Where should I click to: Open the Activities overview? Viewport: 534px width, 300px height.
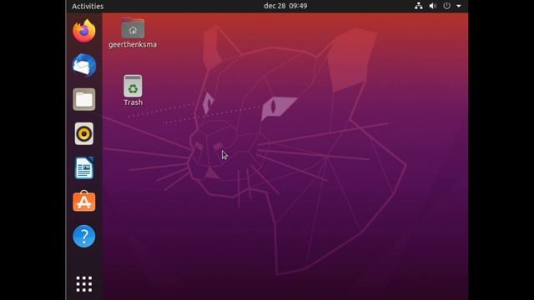88,6
